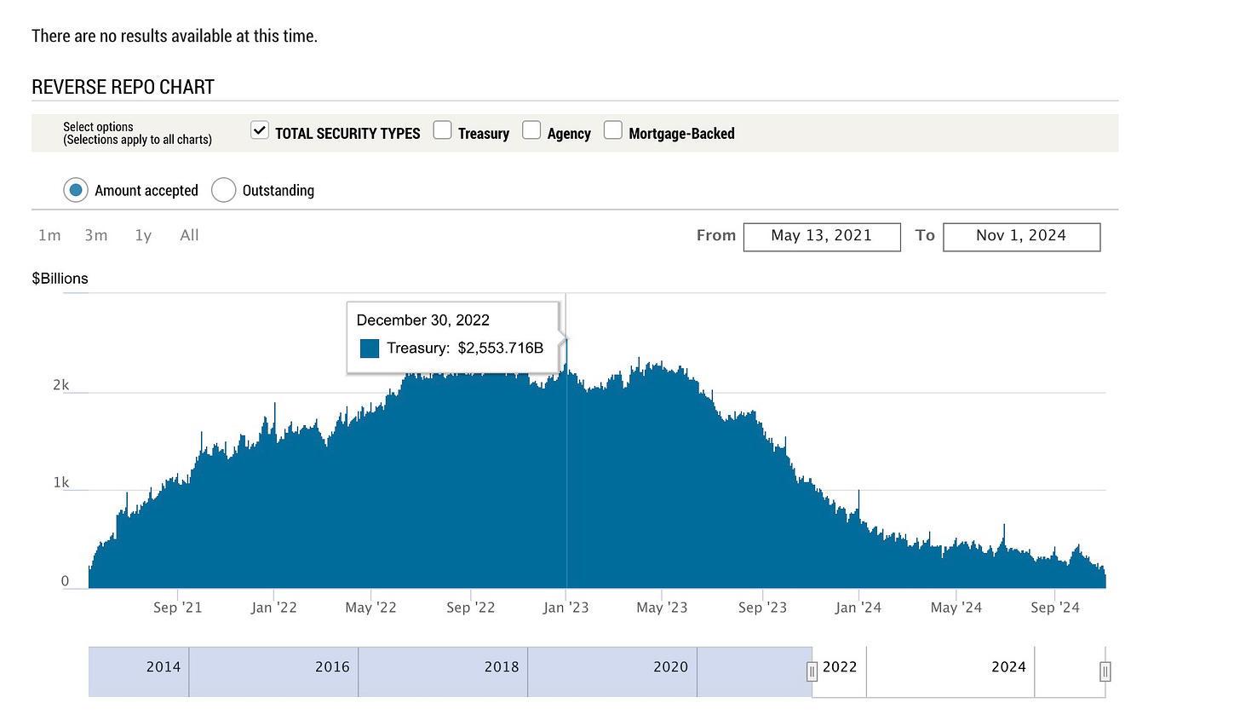The height and width of the screenshot is (720, 1240).
Task: Click the To date field Nov 1, 2024
Action: click(x=1021, y=237)
